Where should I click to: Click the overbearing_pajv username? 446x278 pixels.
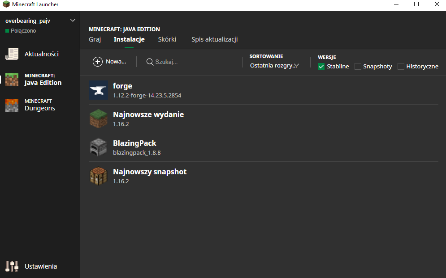tap(28, 21)
